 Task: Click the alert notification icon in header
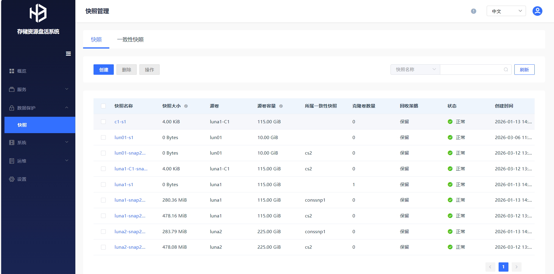[473, 11]
